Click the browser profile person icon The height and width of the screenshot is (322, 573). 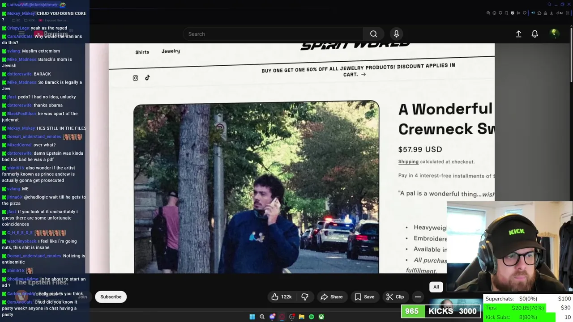545,13
